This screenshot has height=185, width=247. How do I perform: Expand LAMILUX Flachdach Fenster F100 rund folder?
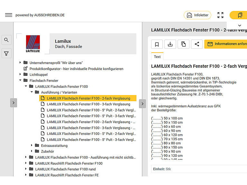coord(26,169)
